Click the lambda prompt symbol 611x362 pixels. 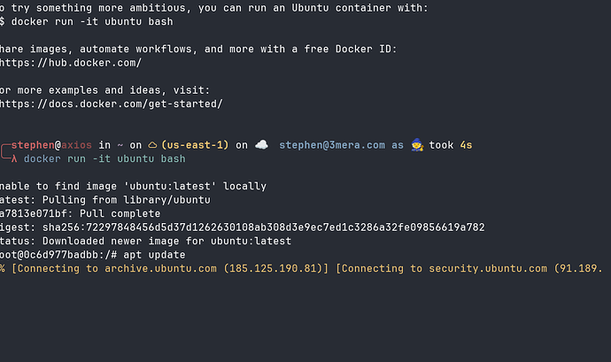pyautogui.click(x=14, y=159)
